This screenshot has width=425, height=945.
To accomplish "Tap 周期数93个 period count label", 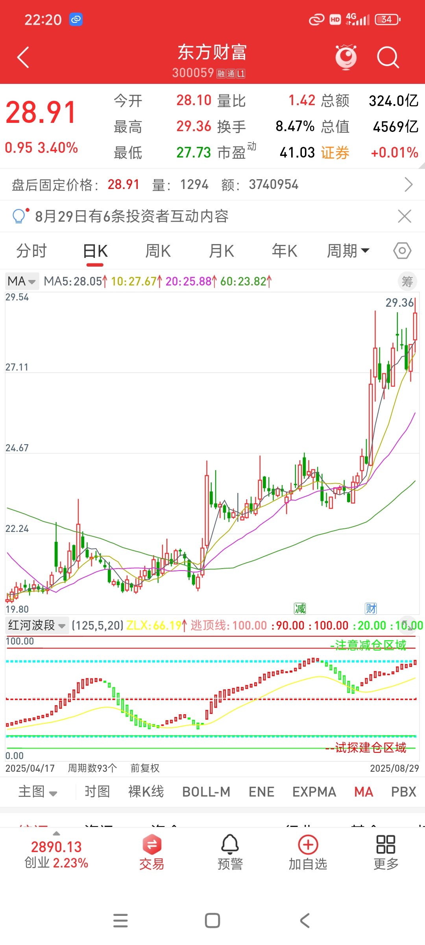I will coord(92,768).
